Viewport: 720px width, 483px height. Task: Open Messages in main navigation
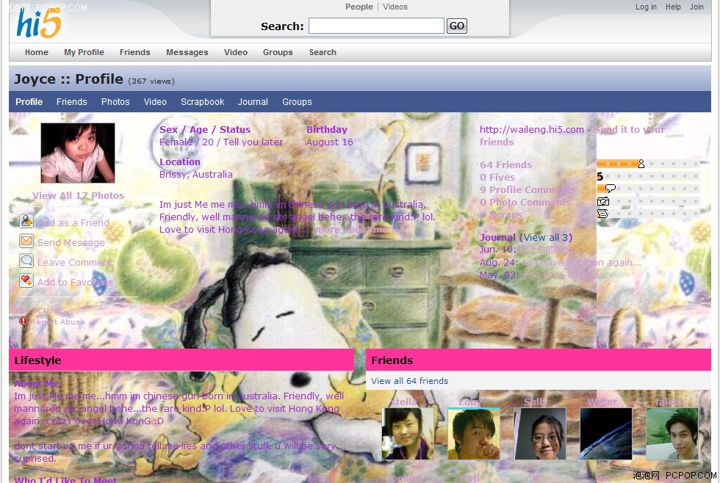click(x=187, y=52)
